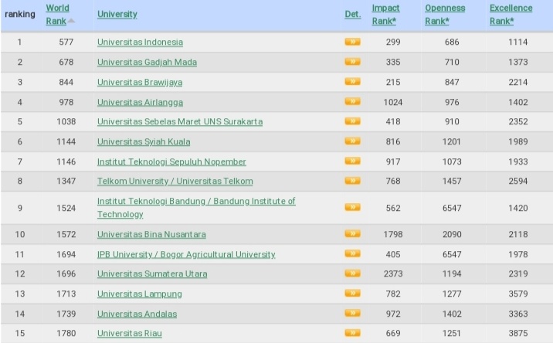This screenshot has width=553, height=343.
Task: Open Universitas Sumatera Utara link
Action: pos(152,273)
